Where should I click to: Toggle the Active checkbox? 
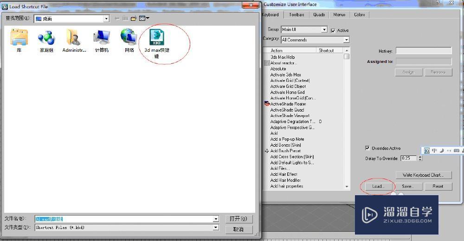[333, 31]
